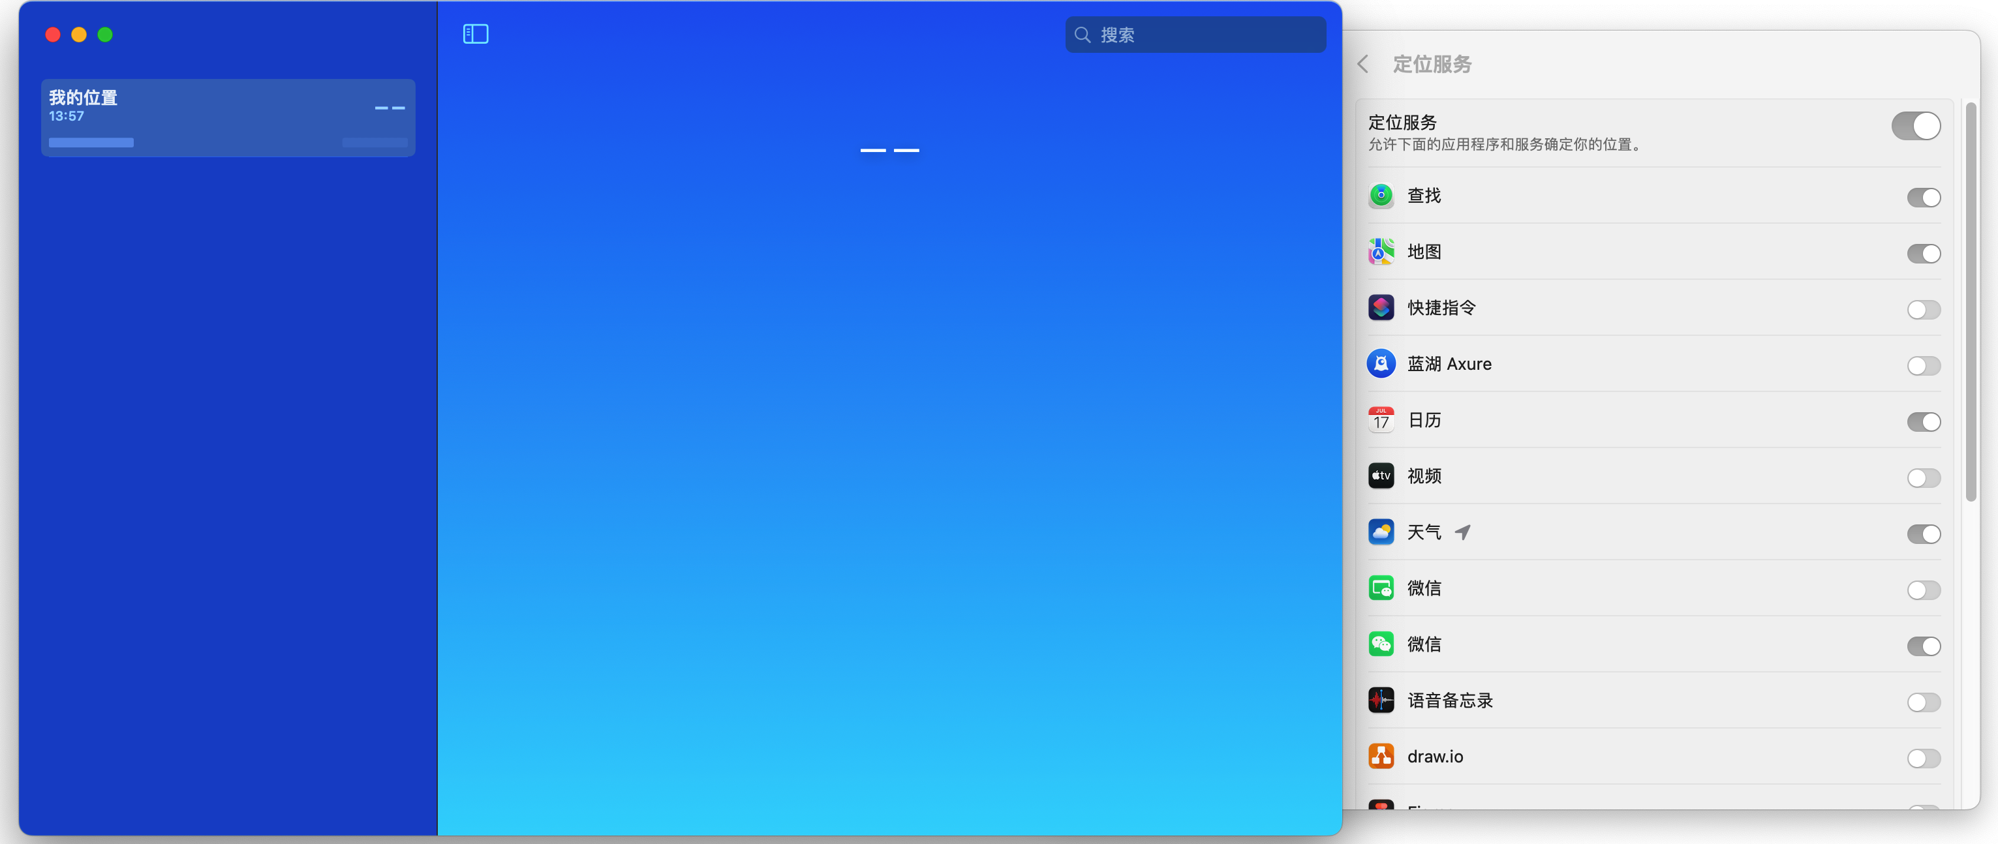
Task: Toggle location switch for 天气
Action: click(x=1923, y=534)
